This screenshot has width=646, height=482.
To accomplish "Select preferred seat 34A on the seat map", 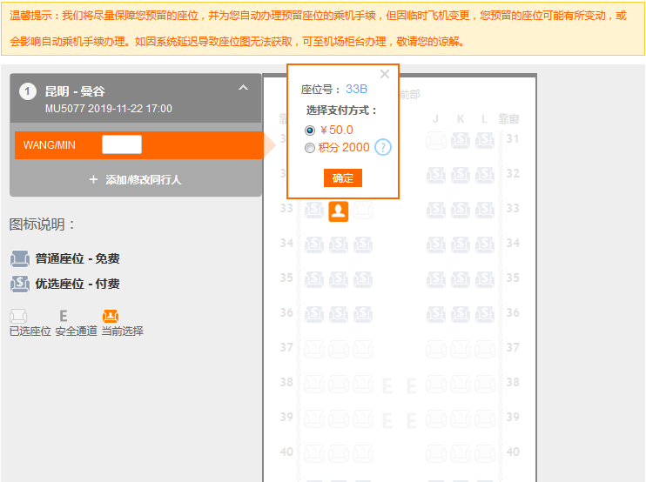I will coord(313,244).
